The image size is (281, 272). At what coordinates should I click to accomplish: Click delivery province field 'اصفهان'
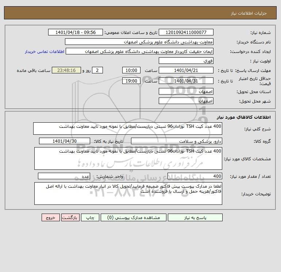tap(186, 92)
